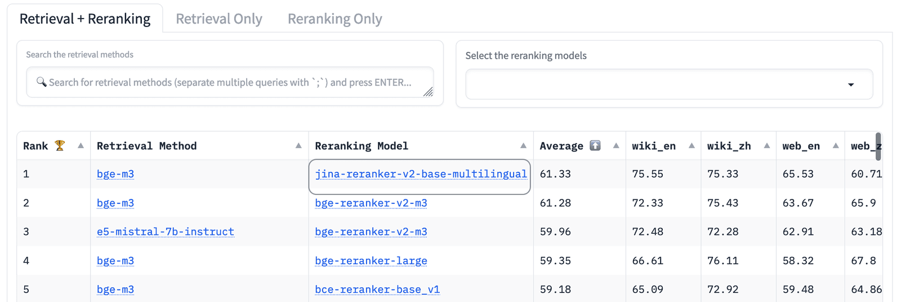
Task: Click 'Select the reranking models' label
Action: (526, 56)
